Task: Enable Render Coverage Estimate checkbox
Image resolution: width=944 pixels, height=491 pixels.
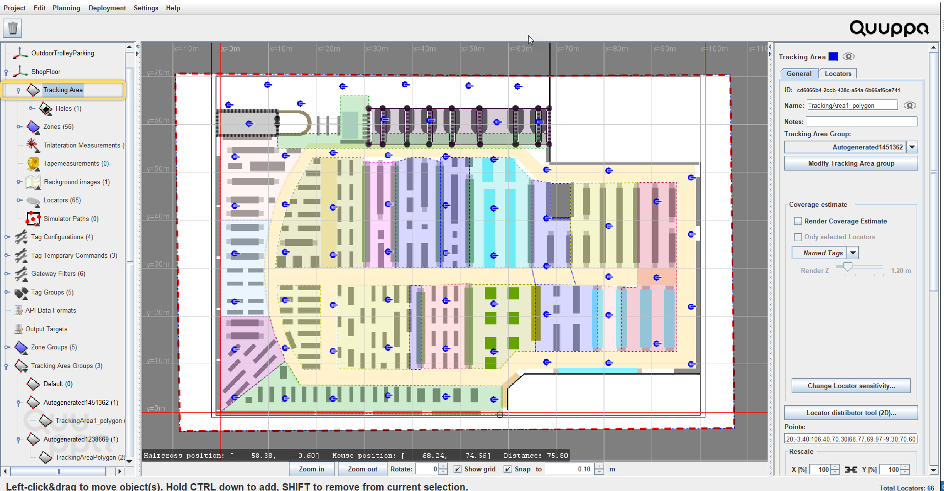Action: click(798, 221)
